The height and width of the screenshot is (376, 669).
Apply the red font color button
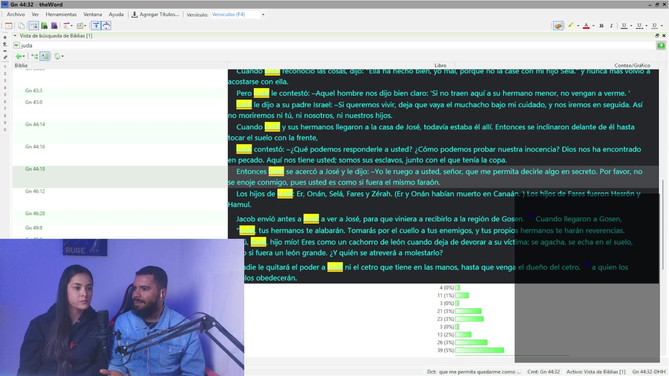[x=586, y=26]
